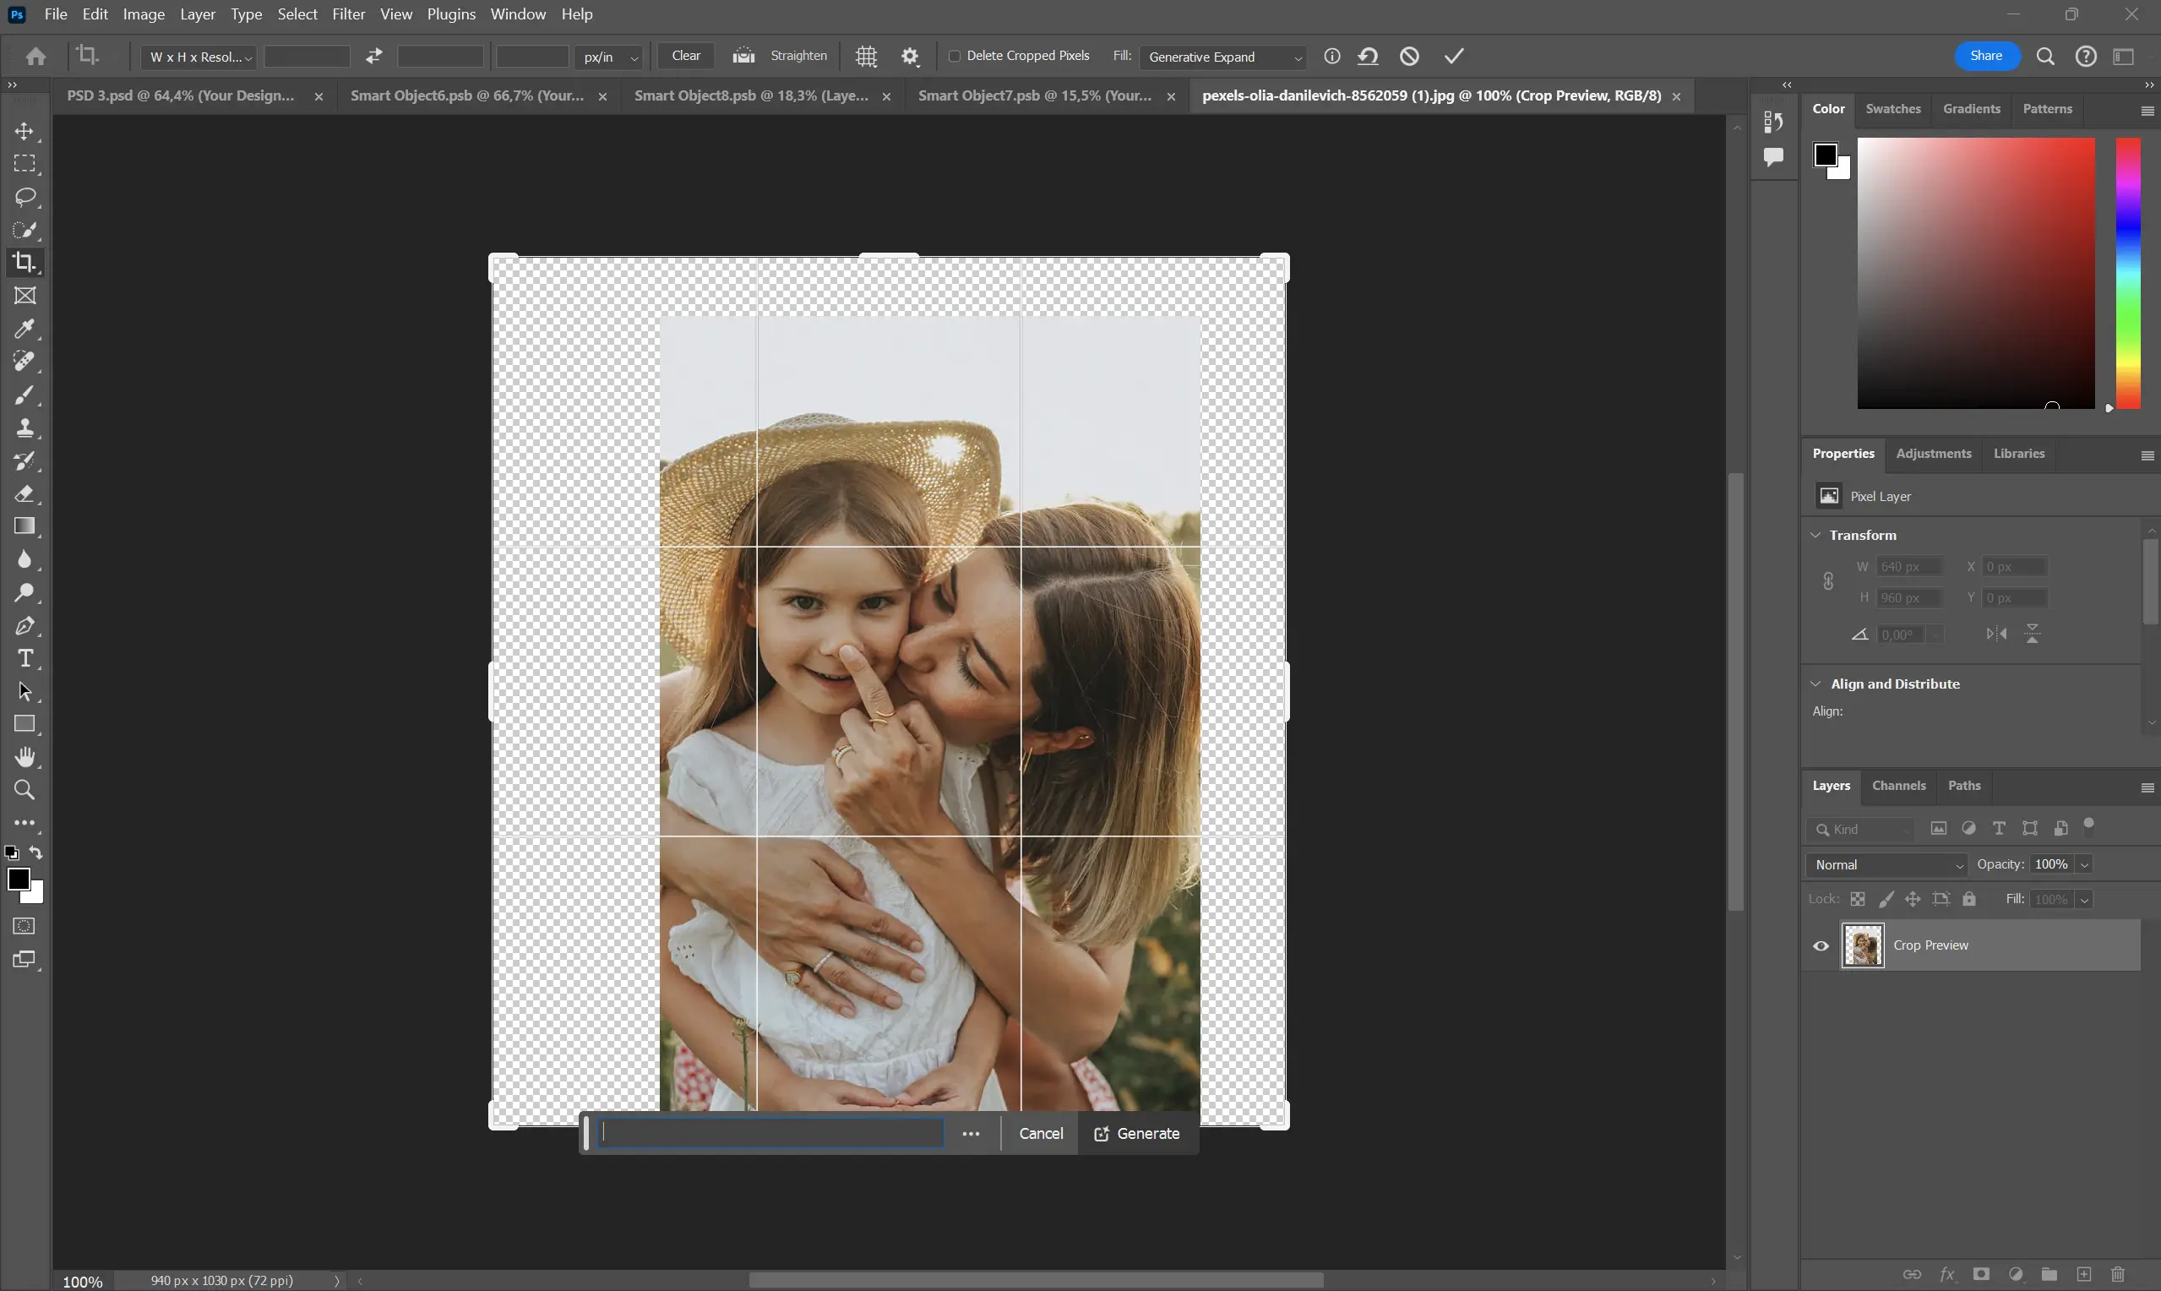Cancel the crop with the circle-slash icon
This screenshot has height=1291, width=2161.
pos(1410,56)
